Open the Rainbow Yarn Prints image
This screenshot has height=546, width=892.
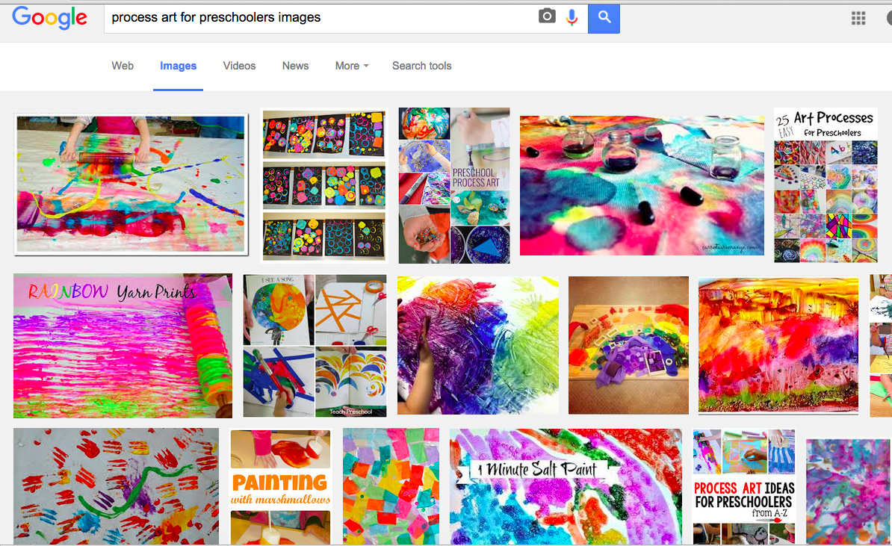point(123,346)
